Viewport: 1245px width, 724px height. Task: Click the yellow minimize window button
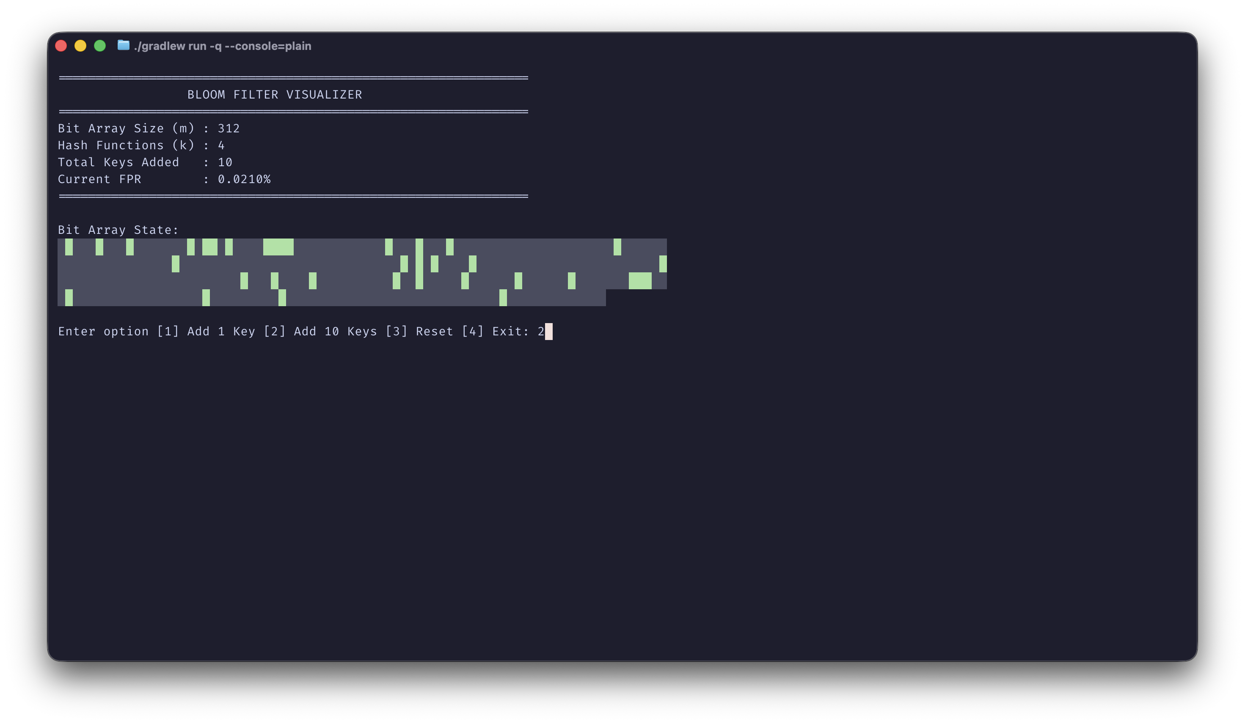(80, 46)
